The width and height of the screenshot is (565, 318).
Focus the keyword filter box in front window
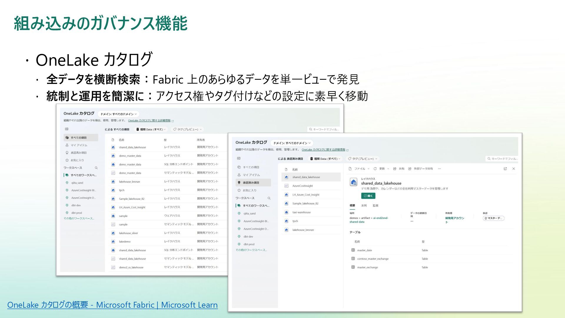pyautogui.click(x=502, y=159)
